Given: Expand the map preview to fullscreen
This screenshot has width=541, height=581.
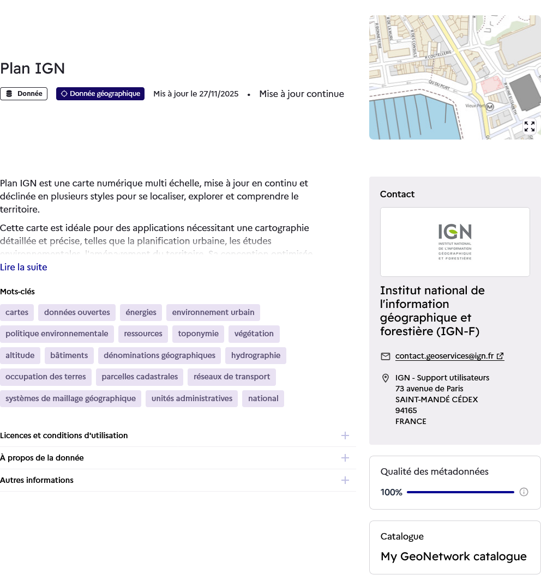Looking at the screenshot, I should 529,126.
